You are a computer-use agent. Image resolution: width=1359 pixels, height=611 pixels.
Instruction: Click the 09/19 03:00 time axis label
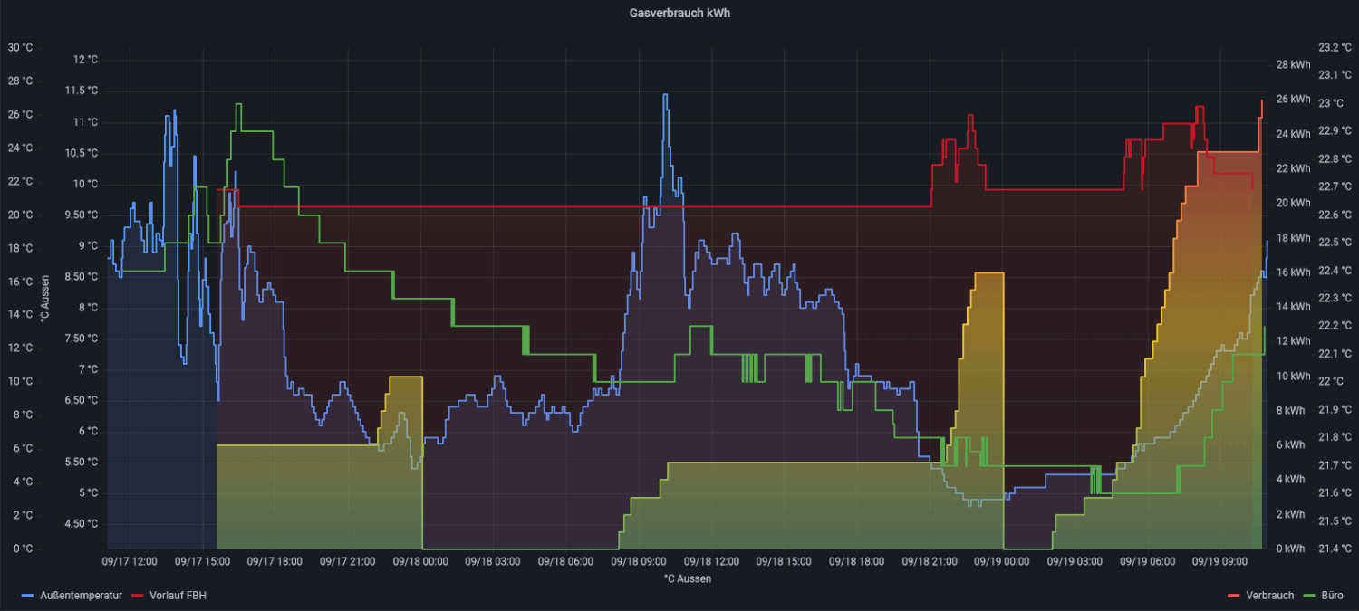tap(1075, 561)
